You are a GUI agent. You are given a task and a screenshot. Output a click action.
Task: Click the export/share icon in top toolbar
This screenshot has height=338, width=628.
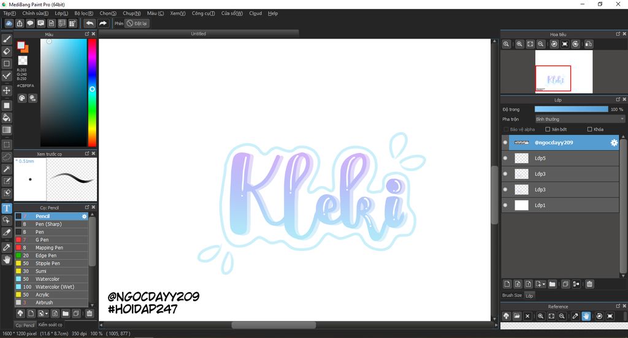(x=20, y=23)
